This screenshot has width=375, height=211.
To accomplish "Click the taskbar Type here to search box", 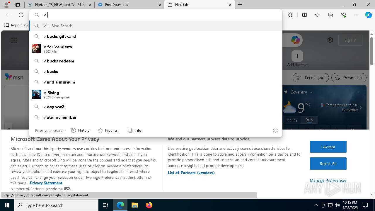I will coord(56,205).
